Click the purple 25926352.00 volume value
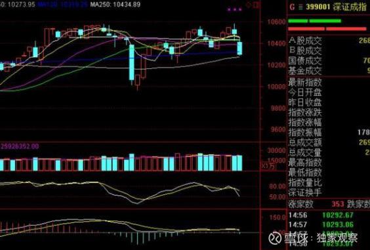This screenshot has height=250, width=370. pyautogui.click(x=20, y=146)
